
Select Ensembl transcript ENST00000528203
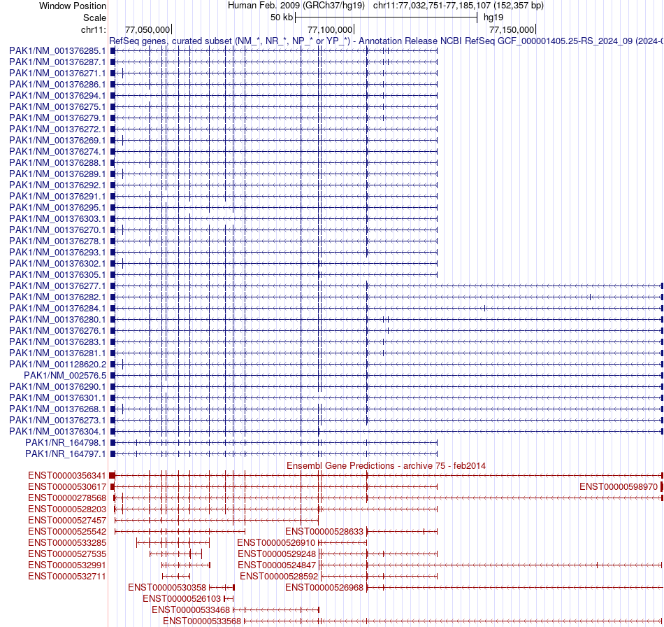coord(67,509)
